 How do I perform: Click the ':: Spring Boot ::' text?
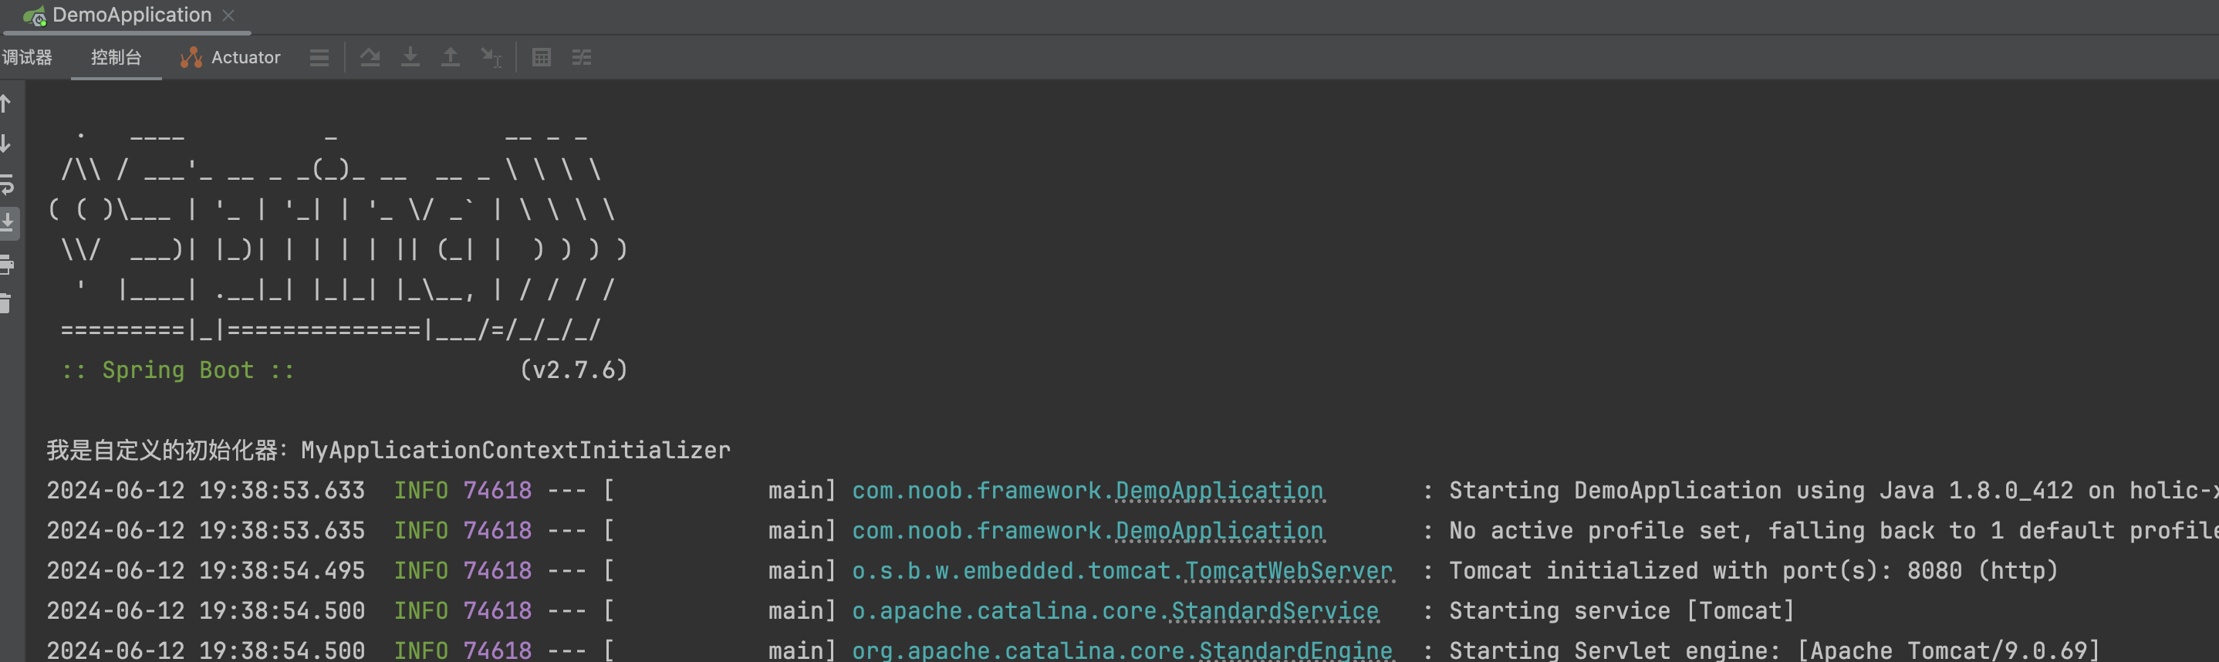(178, 370)
